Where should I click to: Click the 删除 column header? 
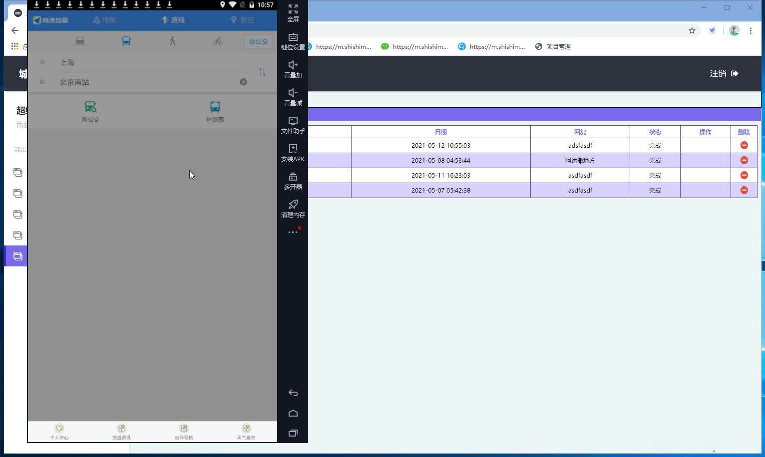[744, 132]
